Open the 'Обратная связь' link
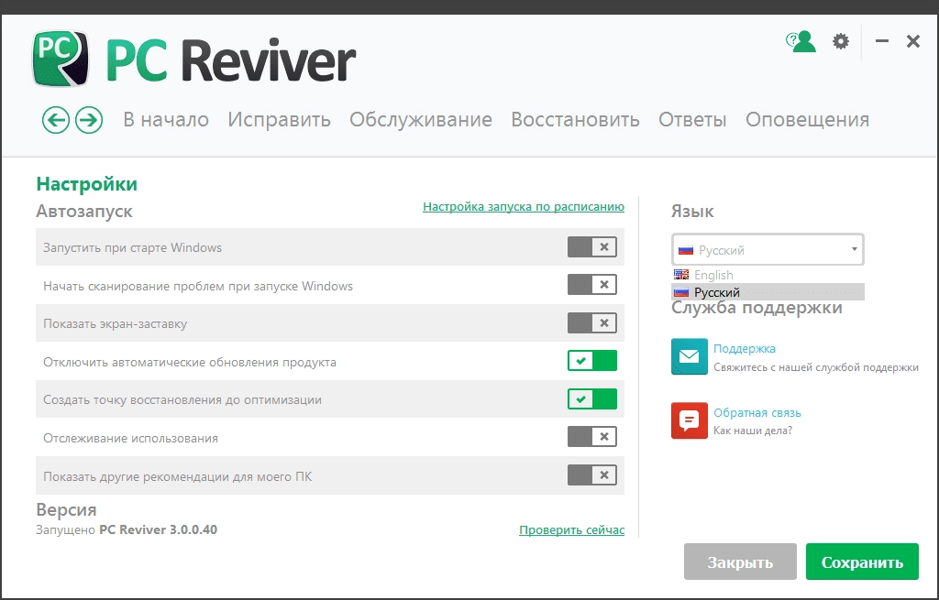 tap(757, 413)
